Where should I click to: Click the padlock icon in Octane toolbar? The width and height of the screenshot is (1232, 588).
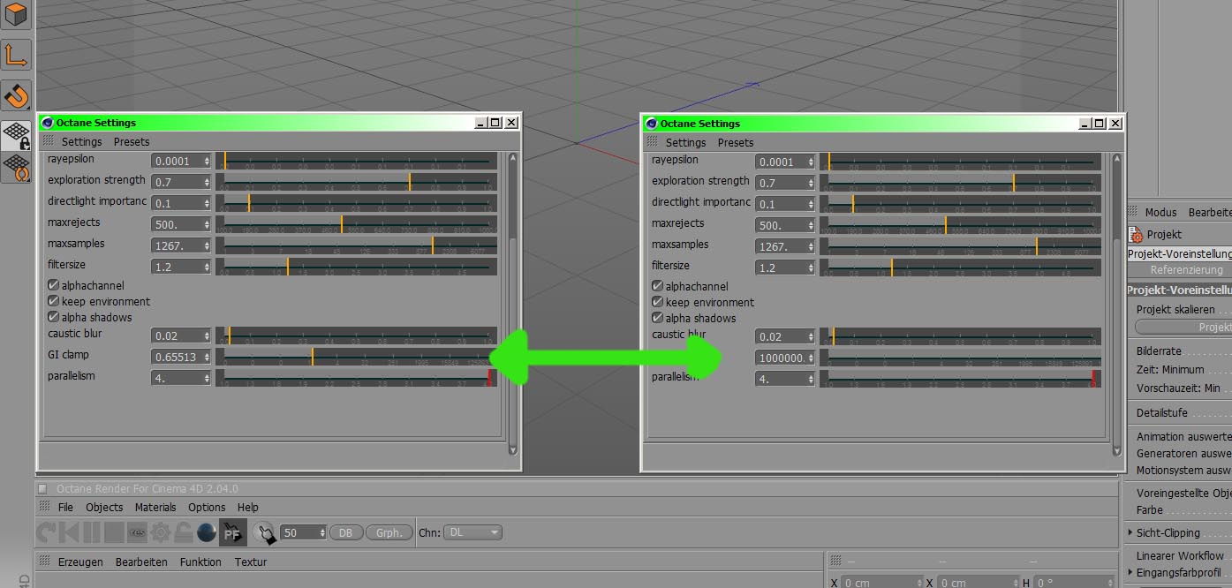point(183,532)
